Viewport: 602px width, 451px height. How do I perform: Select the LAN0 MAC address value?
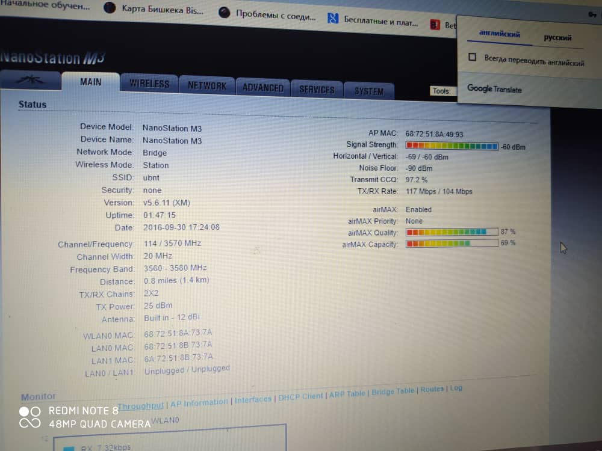click(x=178, y=345)
